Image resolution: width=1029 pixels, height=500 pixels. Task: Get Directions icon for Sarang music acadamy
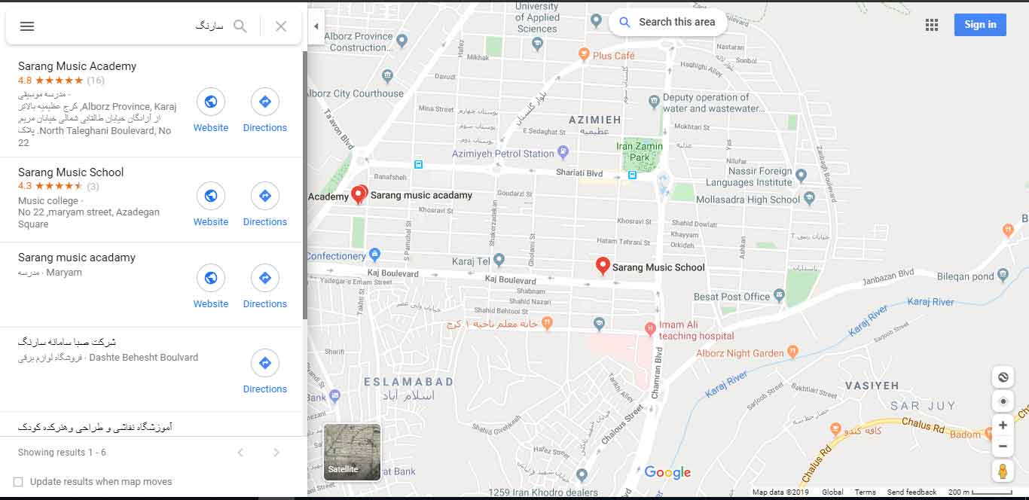coord(265,278)
